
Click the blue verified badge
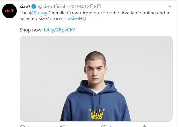pos(34,6)
